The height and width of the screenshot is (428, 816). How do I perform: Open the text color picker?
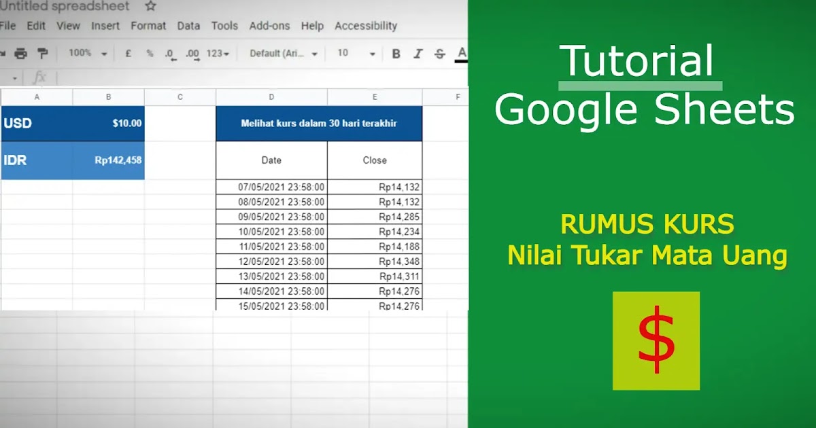[x=461, y=53]
